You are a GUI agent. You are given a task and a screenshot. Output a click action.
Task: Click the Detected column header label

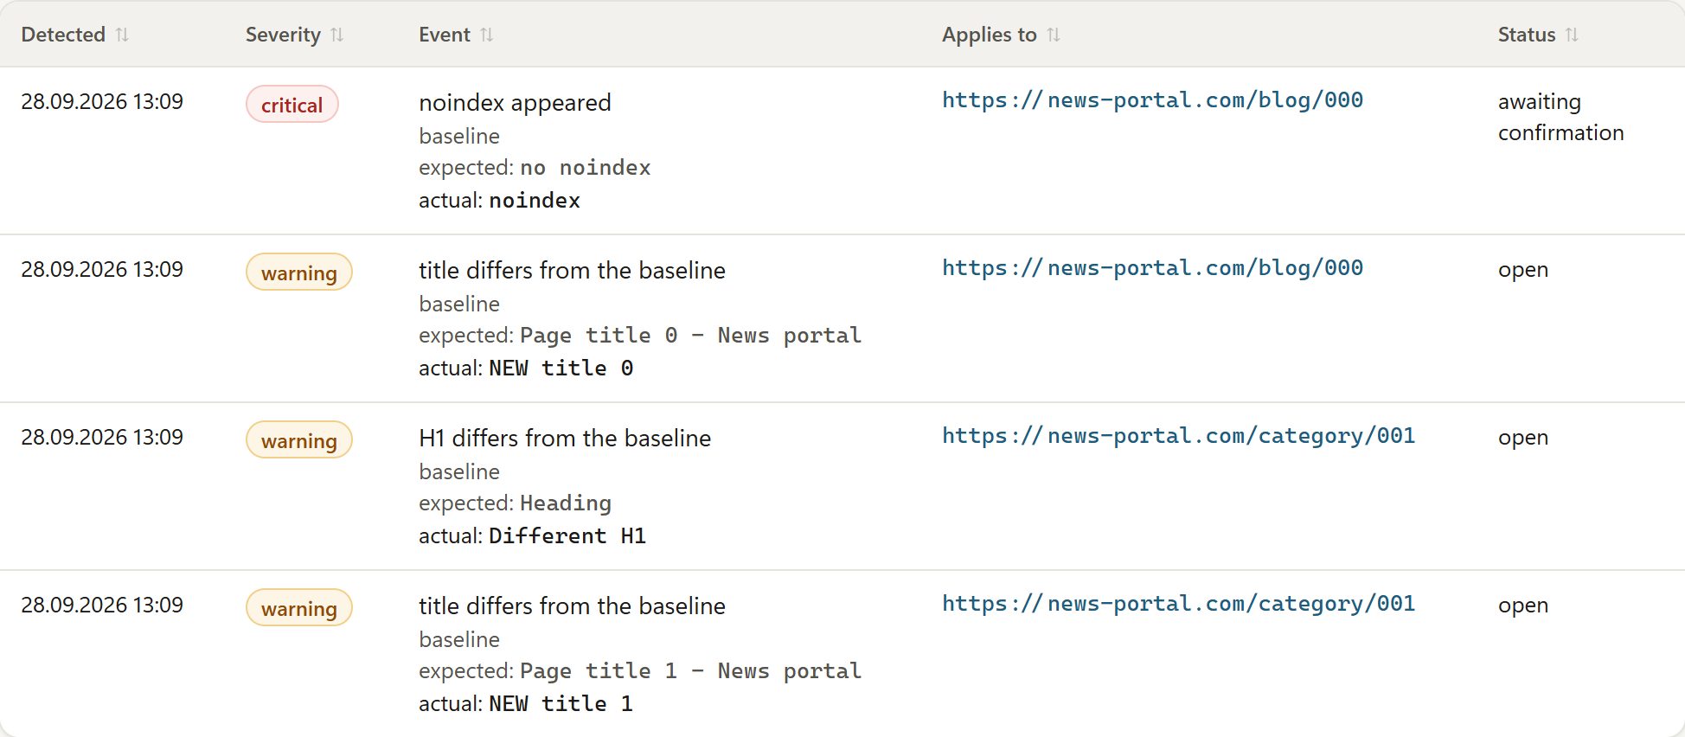(63, 35)
